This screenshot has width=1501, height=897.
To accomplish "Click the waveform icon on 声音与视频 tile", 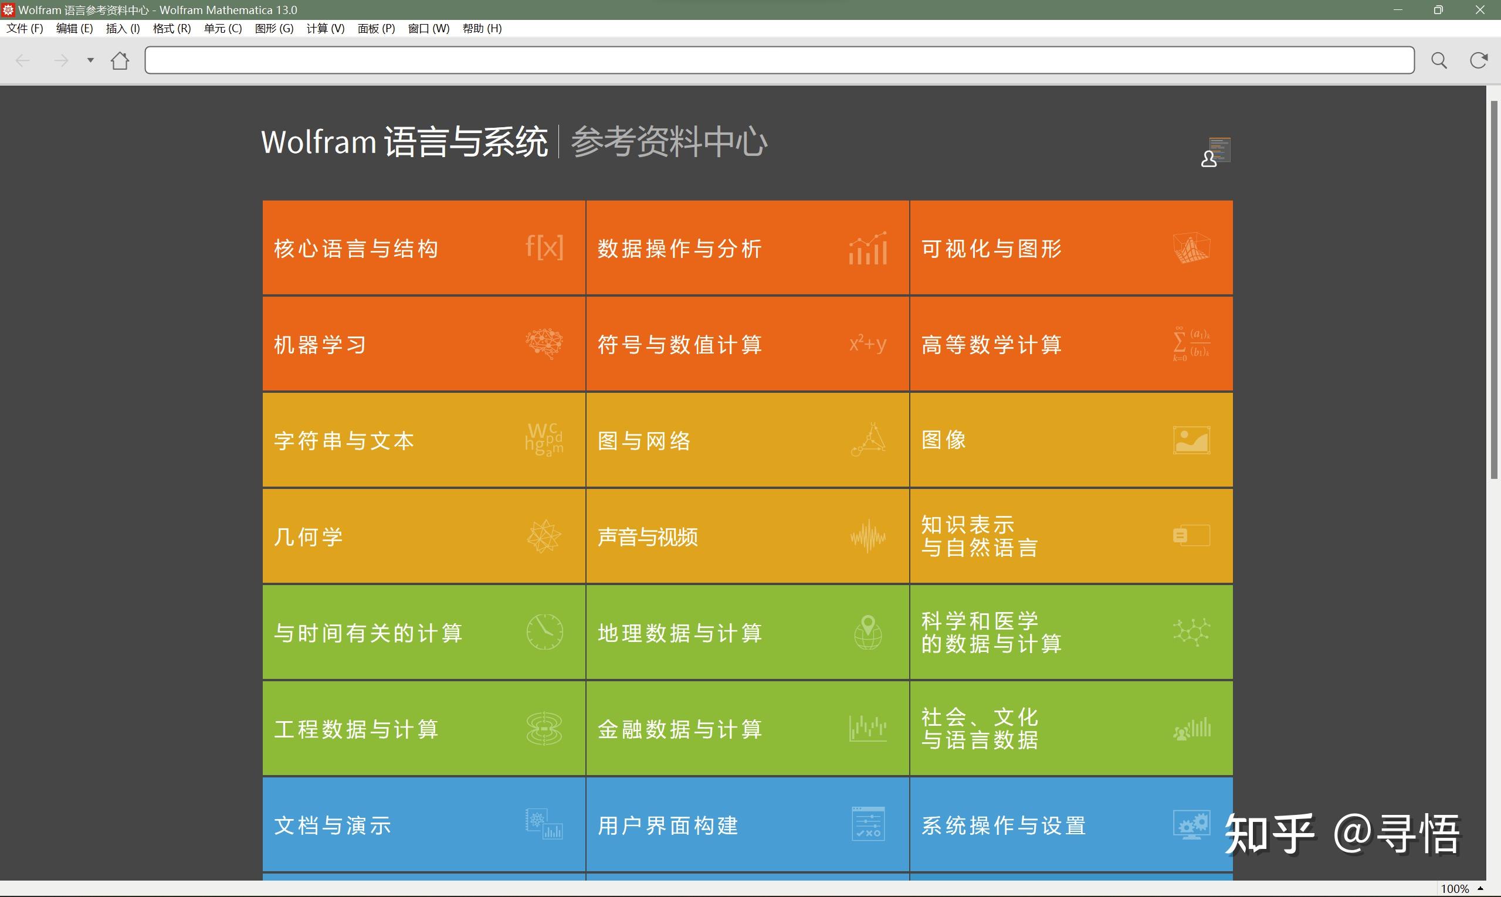I will tap(868, 536).
